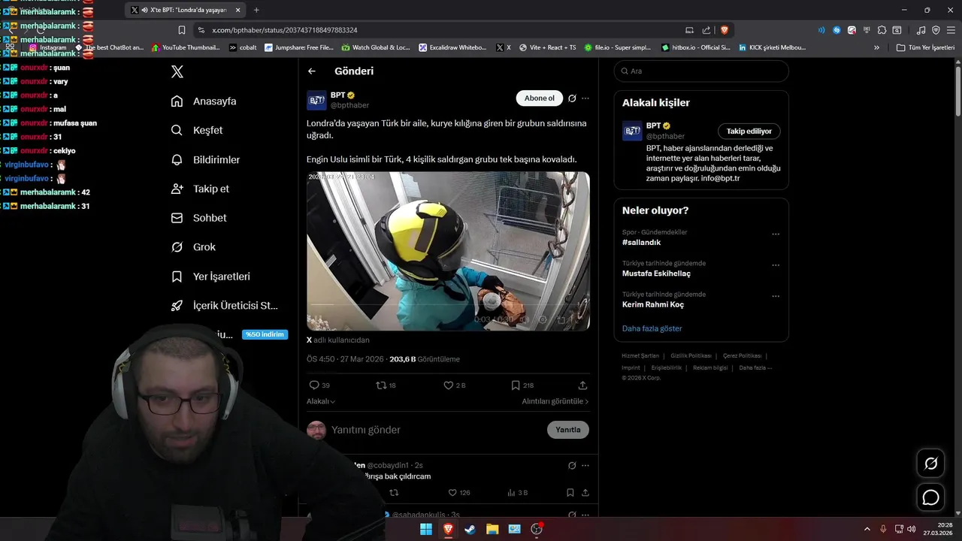Open #sallandık trending topic
Viewport: 962px width, 541px height.
tap(642, 243)
